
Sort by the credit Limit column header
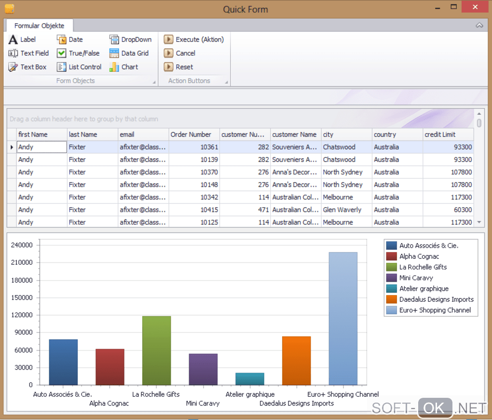click(x=448, y=135)
